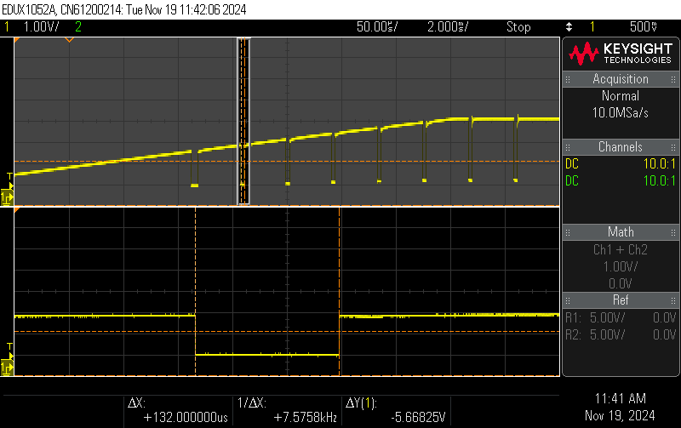Click the 1.00V/ vertical scale value
The width and height of the screenshot is (681, 428).
[x=41, y=27]
